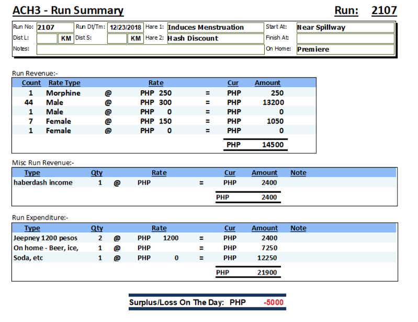Select the Hare 2 field 'Hash Discount'
This screenshot has width=418, height=322.
coord(215,38)
